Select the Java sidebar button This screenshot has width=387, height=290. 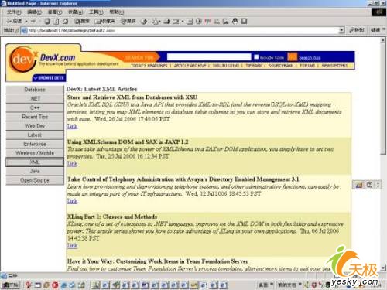pyautogui.click(x=35, y=171)
